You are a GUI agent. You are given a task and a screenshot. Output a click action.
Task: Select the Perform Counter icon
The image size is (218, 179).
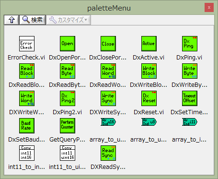click(x=68, y=126)
